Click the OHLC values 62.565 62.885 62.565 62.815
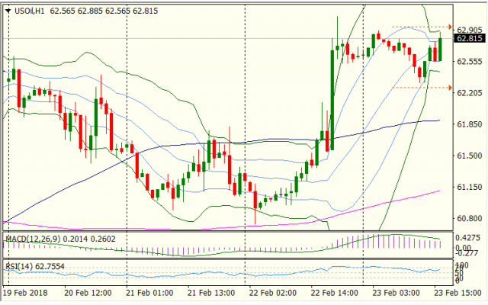The width and height of the screenshot is (488, 305). 104,11
